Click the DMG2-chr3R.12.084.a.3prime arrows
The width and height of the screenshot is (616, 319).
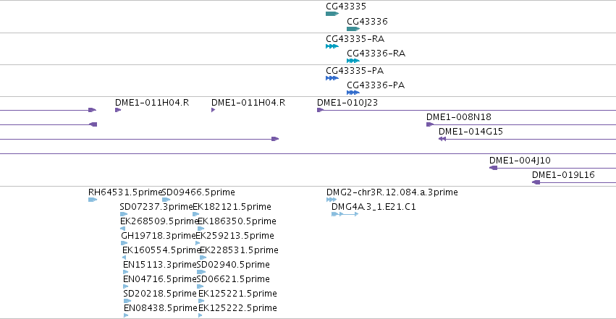coord(332,200)
